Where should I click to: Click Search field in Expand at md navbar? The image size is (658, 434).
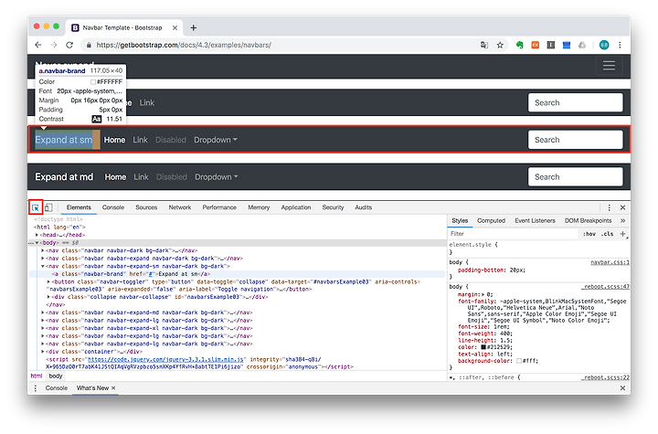click(576, 177)
